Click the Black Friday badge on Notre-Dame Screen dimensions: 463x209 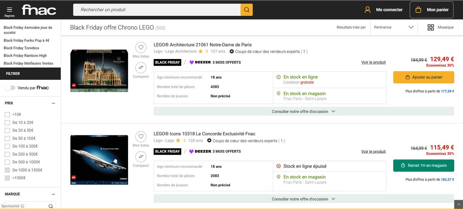coord(167,62)
